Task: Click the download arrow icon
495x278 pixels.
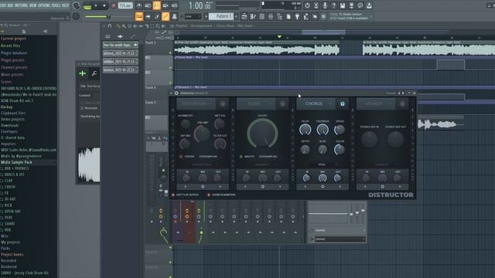Action: coord(369,5)
